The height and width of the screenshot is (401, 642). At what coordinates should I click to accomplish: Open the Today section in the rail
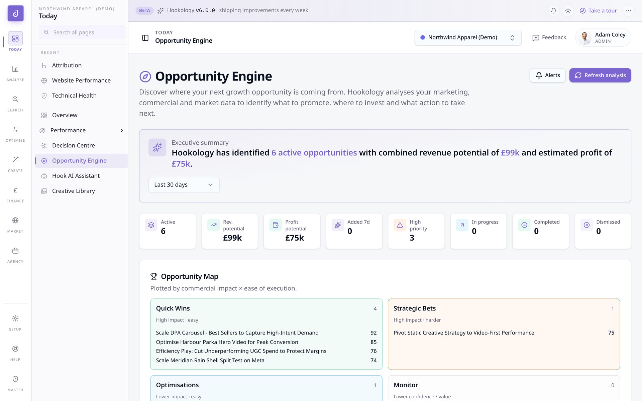[15, 41]
